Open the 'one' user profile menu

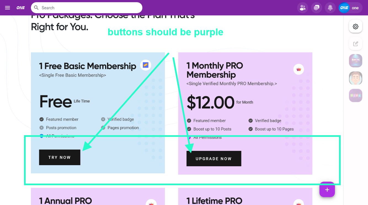click(350, 8)
